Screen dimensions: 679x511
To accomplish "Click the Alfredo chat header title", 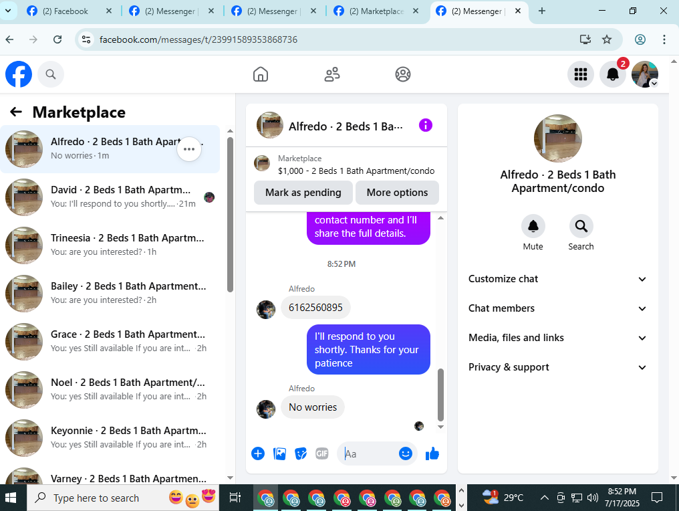I will [346, 126].
